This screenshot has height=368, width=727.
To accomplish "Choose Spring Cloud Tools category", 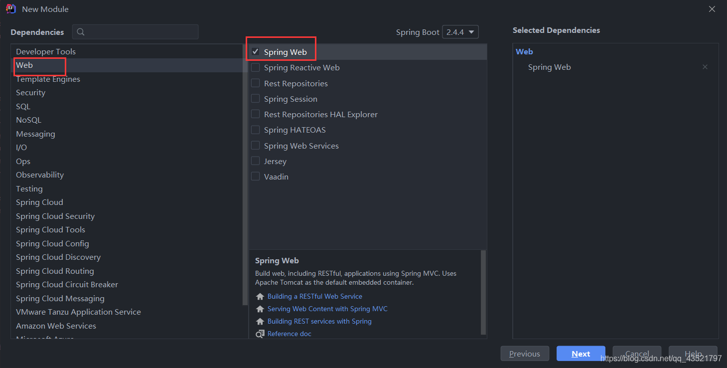I will (x=127, y=230).
